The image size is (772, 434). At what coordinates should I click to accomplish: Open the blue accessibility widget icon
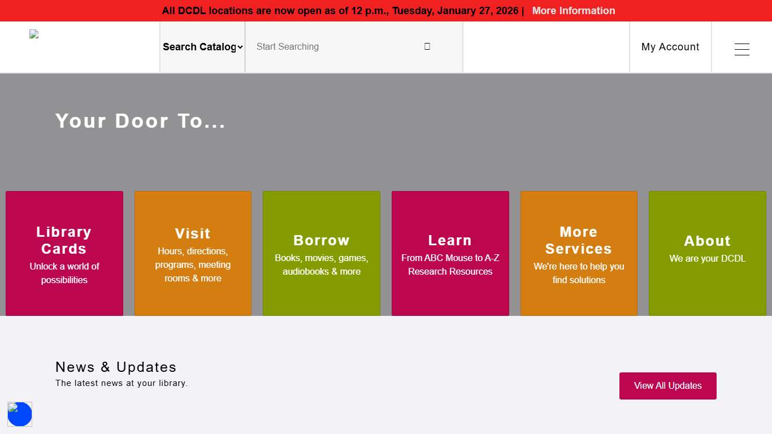coord(20,414)
